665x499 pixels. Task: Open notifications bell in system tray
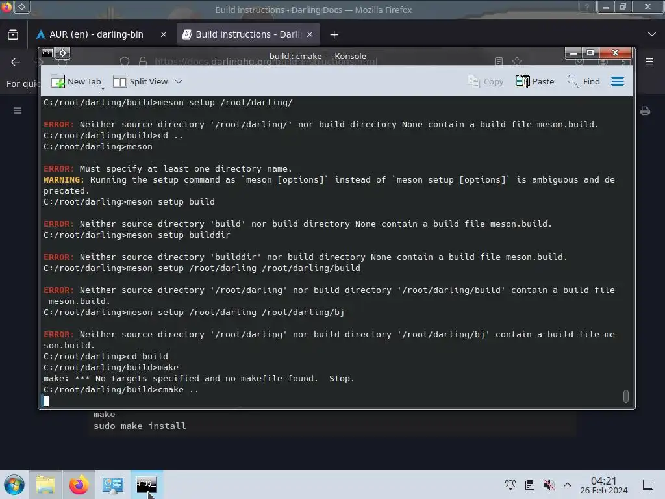coord(510,485)
